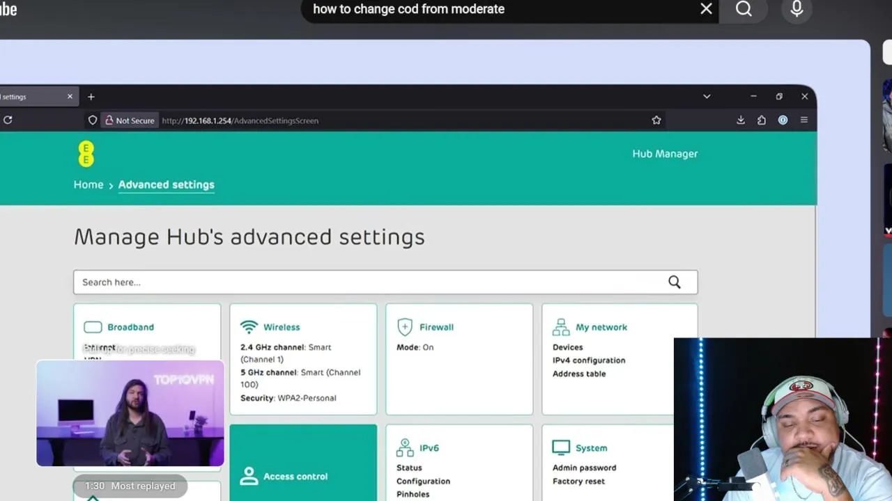Click the System monitor icon
892x501 pixels.
561,447
